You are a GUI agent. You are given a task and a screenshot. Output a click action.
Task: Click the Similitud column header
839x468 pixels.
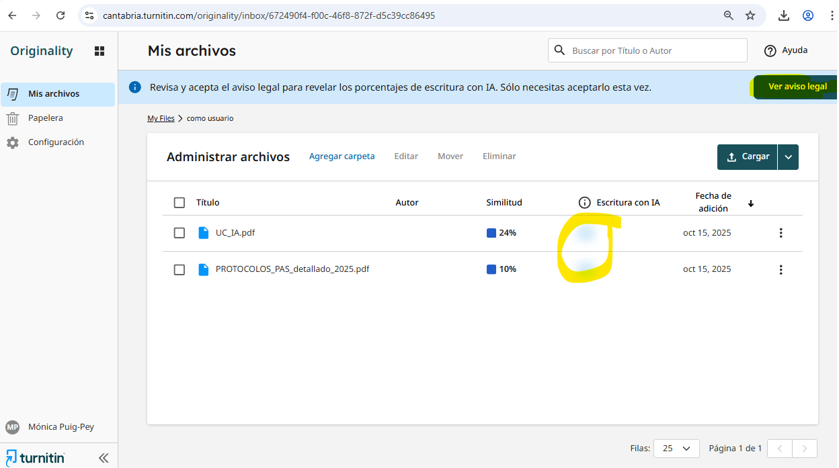click(x=504, y=203)
